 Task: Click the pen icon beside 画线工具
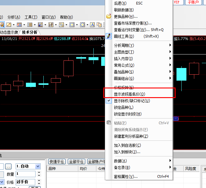point(109,36)
